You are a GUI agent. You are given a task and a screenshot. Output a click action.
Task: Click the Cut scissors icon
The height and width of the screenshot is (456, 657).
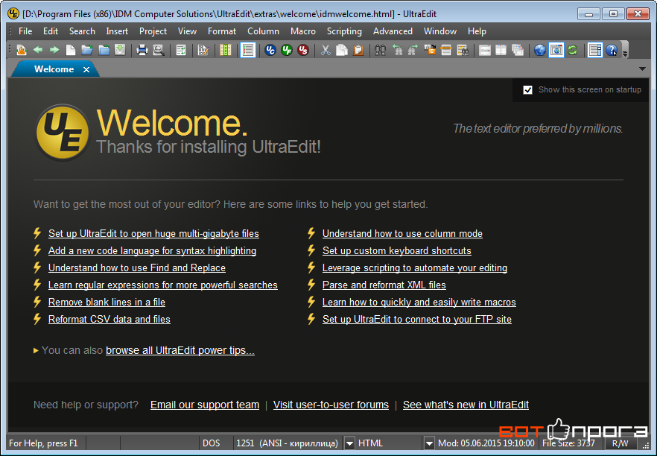click(326, 51)
